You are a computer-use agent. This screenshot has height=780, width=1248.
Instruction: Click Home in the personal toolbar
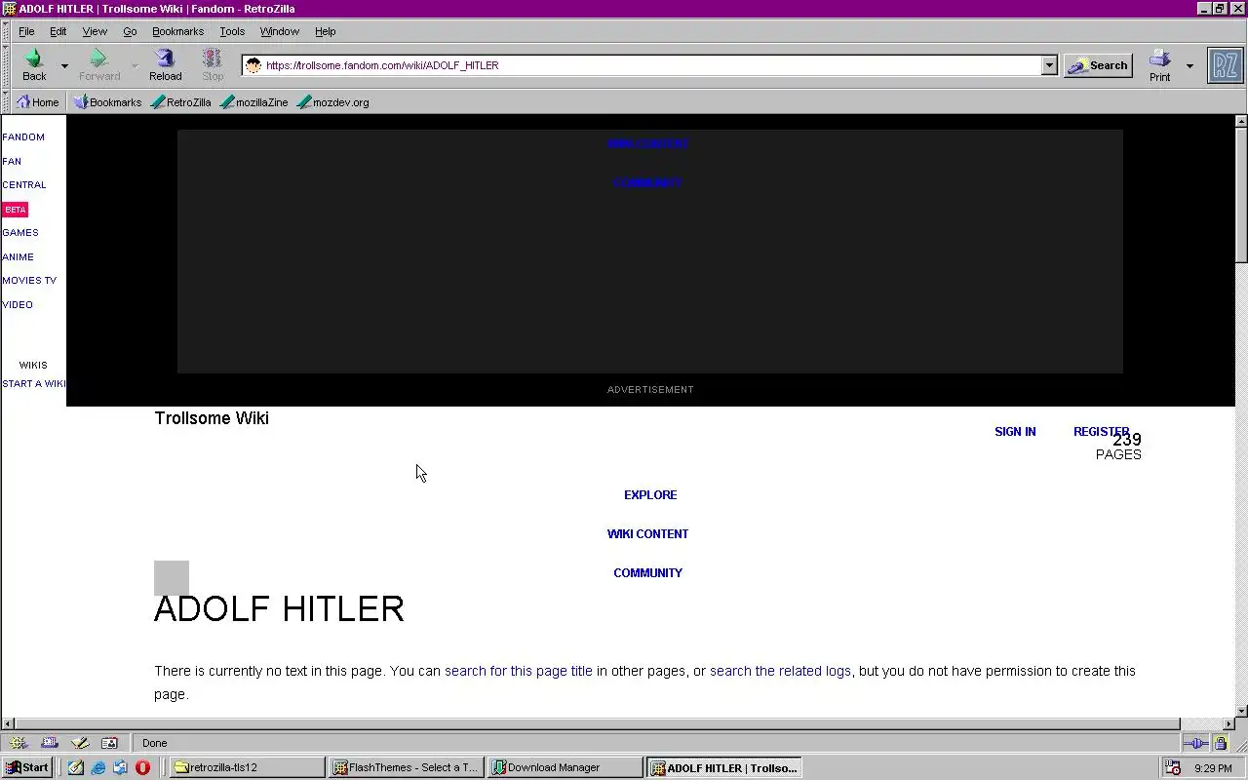[x=37, y=102]
